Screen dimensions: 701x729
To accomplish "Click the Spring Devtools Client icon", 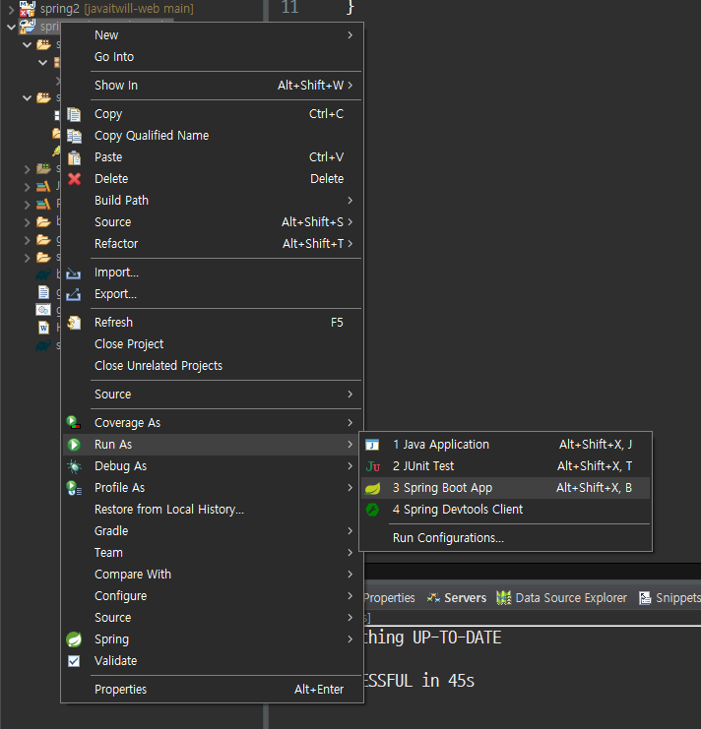I will 372,510.
